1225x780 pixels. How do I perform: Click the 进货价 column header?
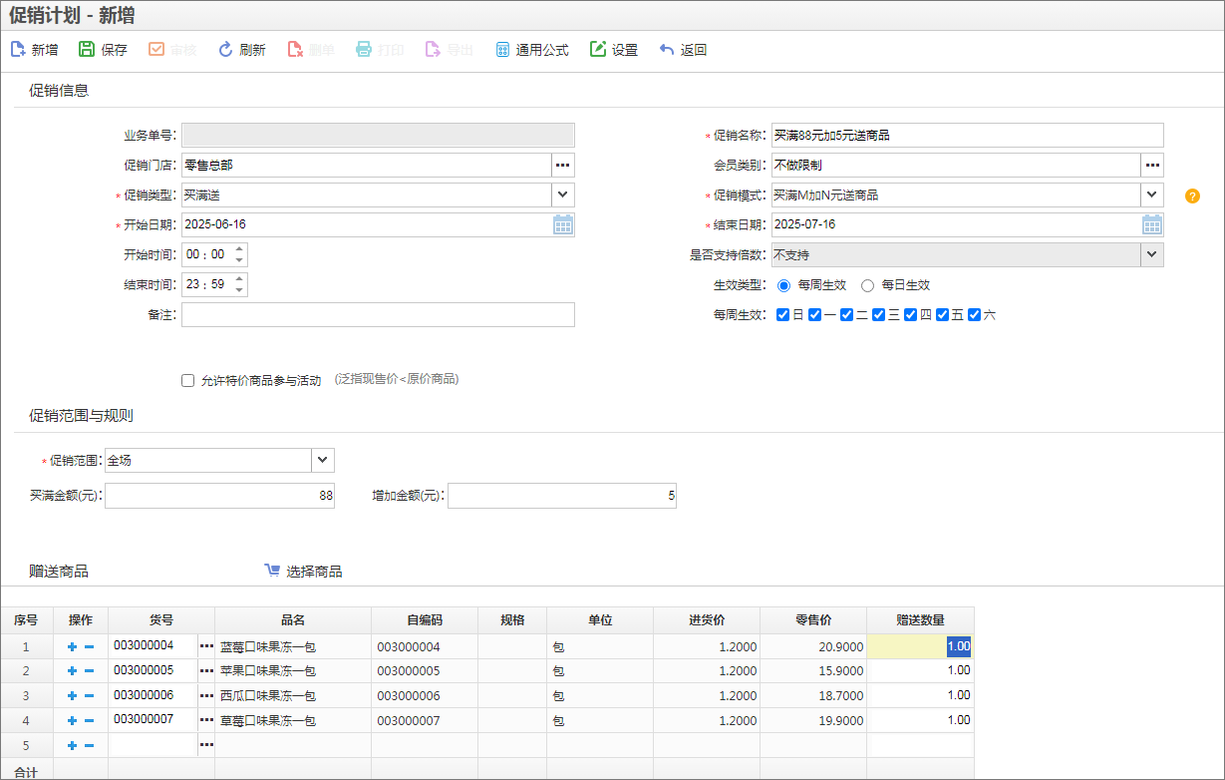click(707, 620)
